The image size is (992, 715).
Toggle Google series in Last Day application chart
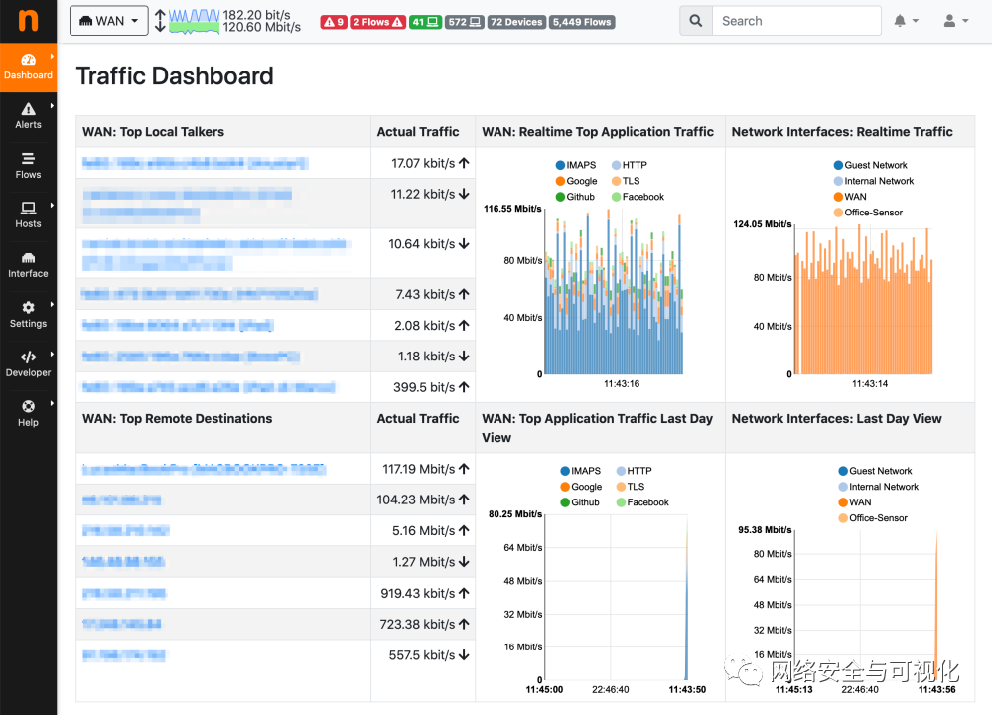pos(581,487)
